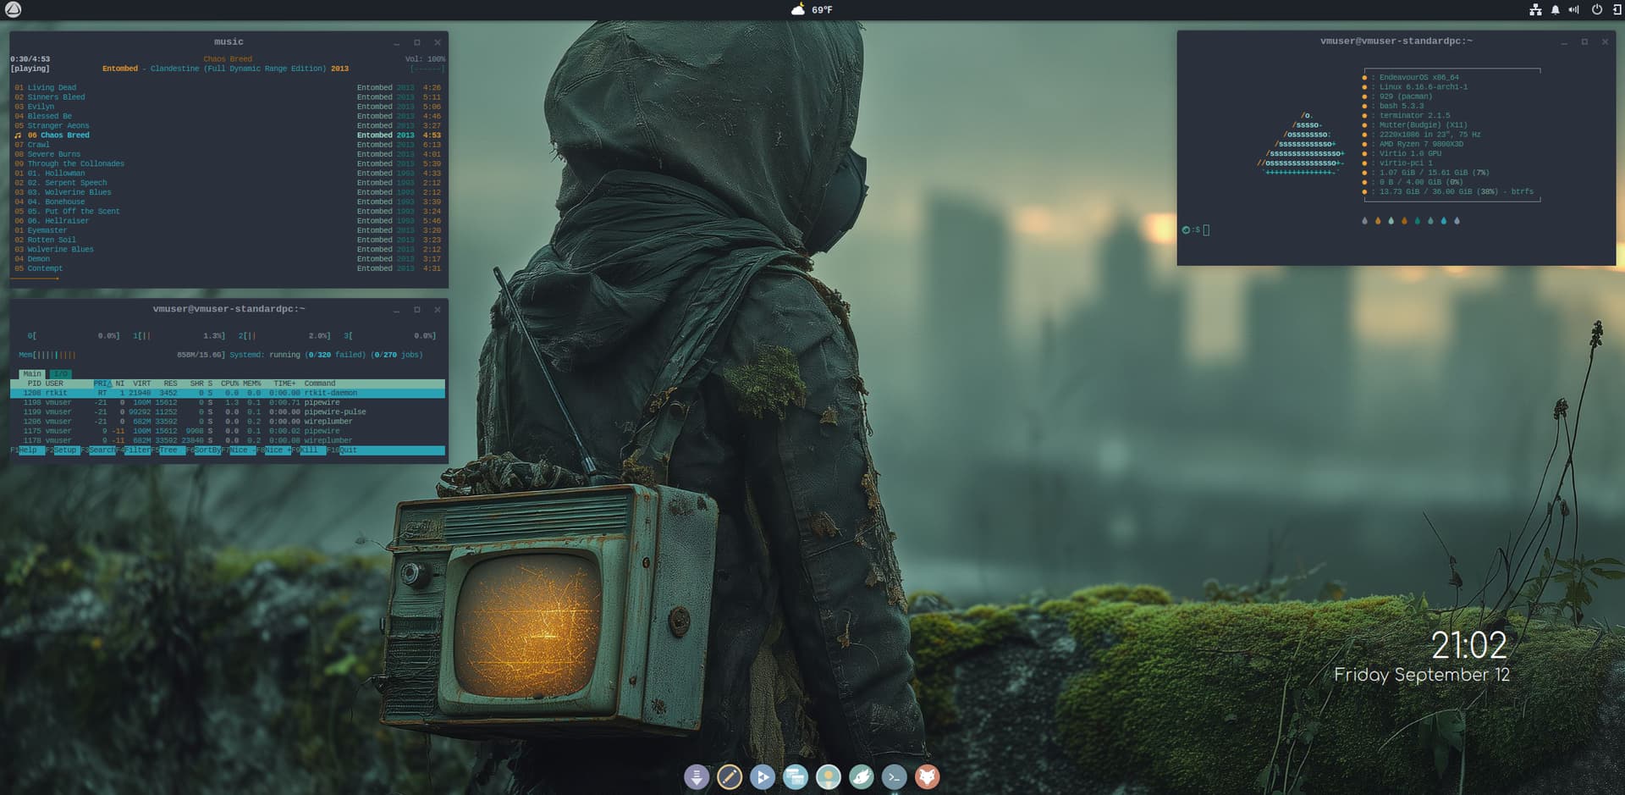Open the SortBy menu in htop
This screenshot has height=795, width=1625.
tap(207, 450)
